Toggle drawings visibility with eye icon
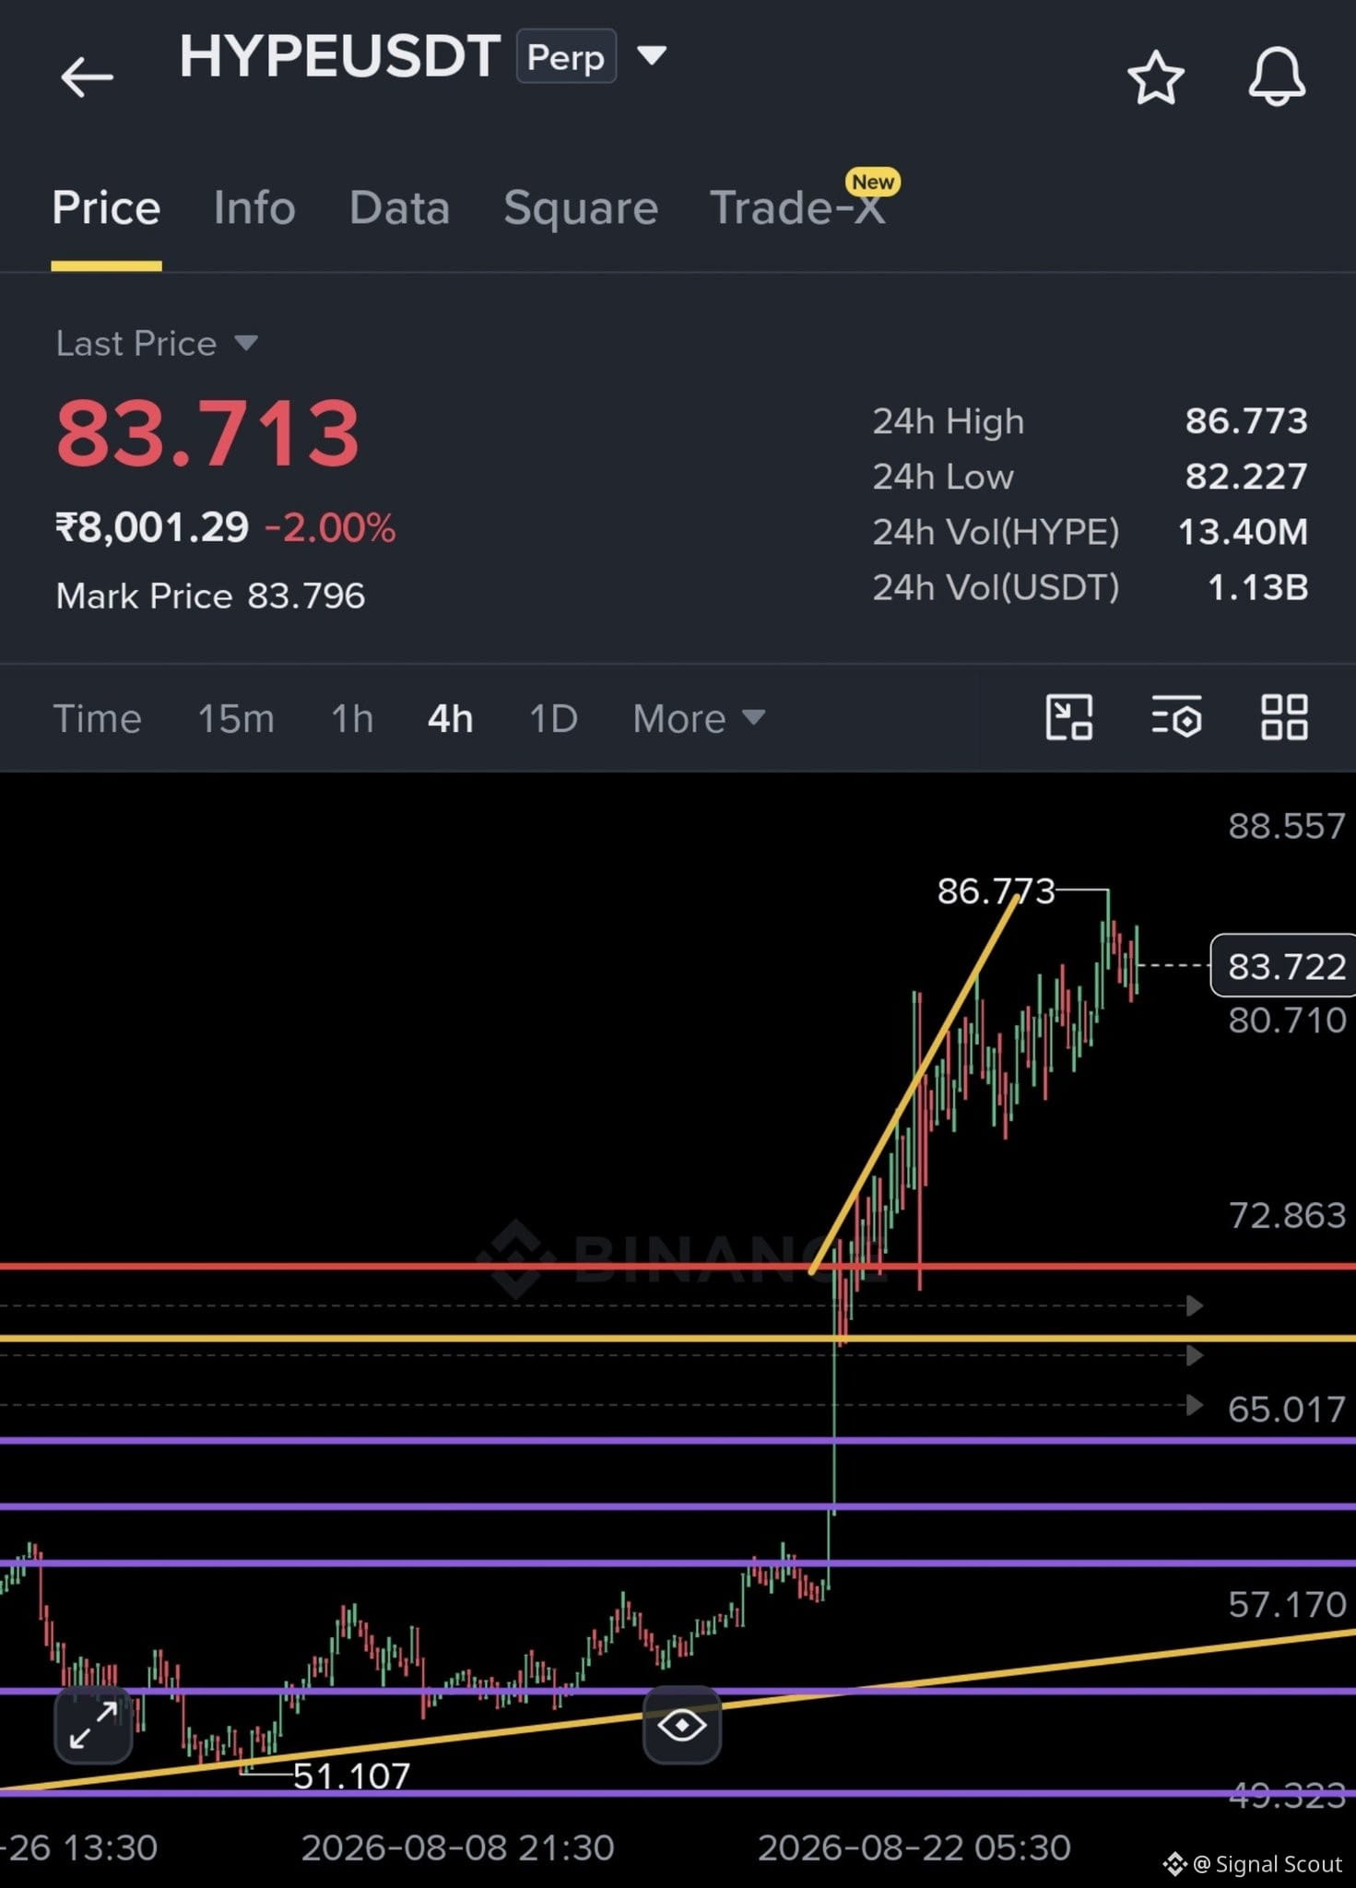 (682, 1725)
